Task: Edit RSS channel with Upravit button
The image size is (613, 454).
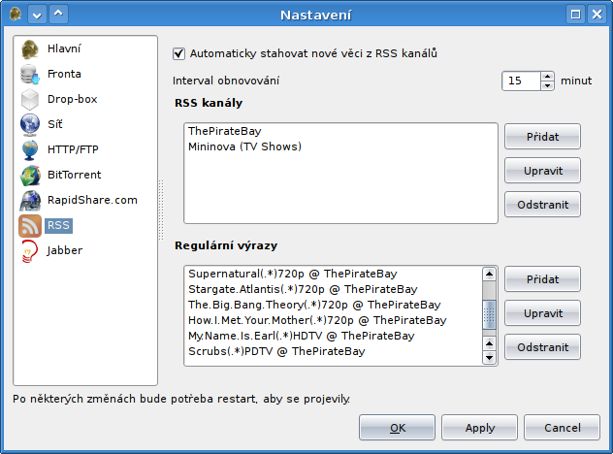Action: pos(542,171)
